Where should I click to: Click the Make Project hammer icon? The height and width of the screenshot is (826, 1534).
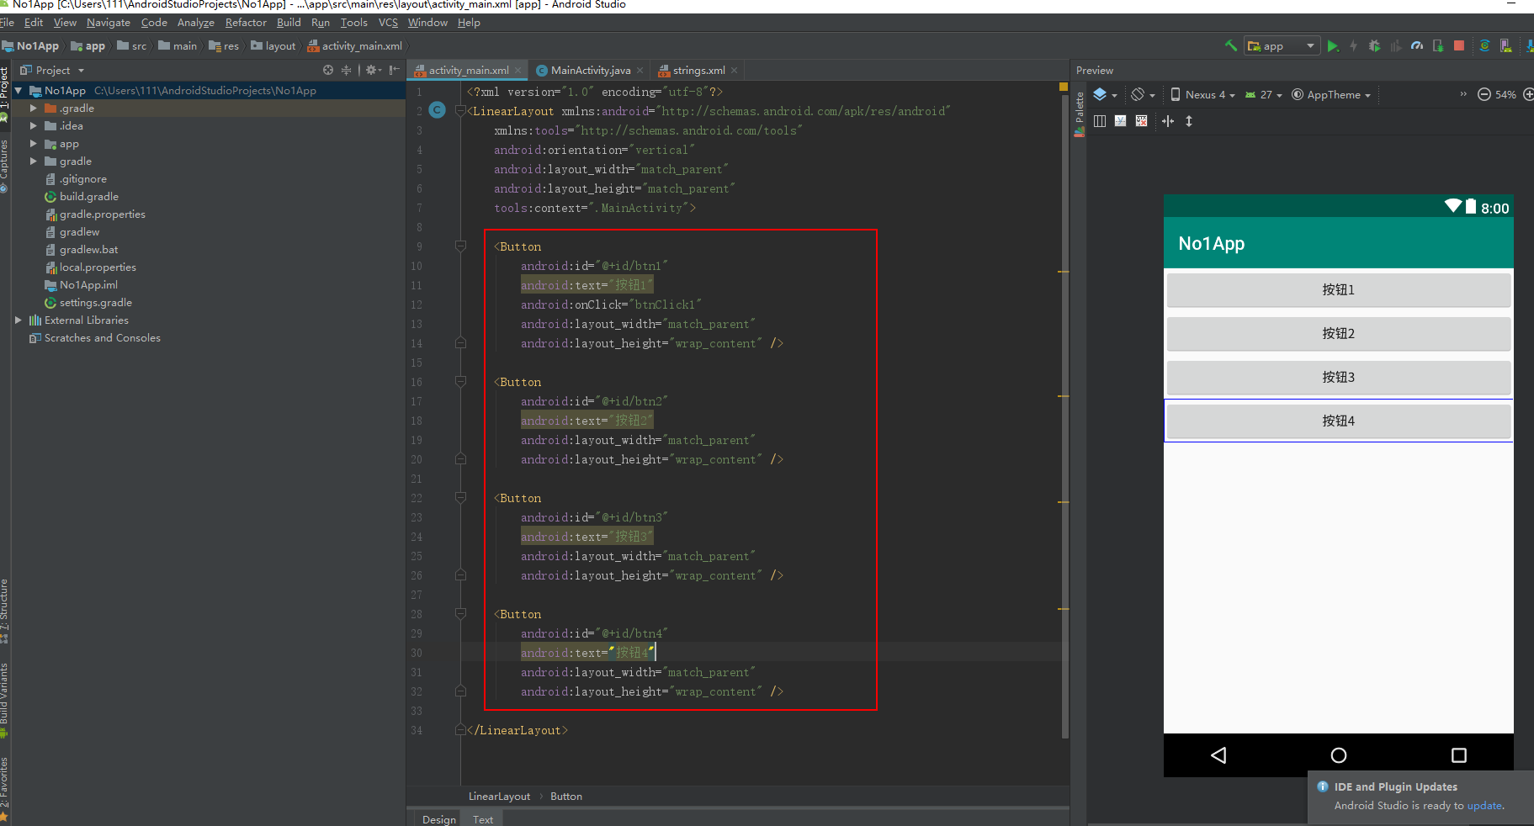pyautogui.click(x=1230, y=46)
